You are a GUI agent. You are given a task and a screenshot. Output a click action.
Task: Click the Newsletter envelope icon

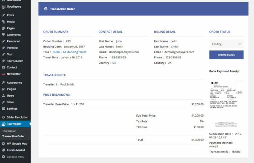3,74
